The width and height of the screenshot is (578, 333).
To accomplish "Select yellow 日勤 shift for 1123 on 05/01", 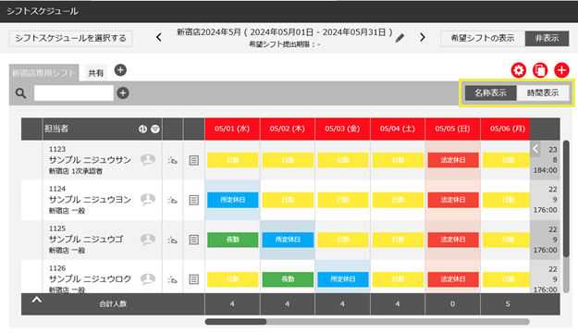I will coord(233,160).
